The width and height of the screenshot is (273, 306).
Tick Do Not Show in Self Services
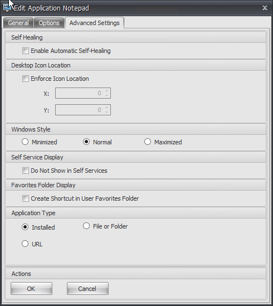26,171
